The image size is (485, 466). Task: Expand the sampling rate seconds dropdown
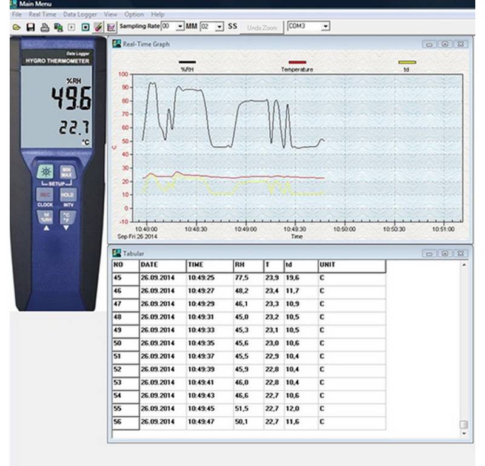[219, 27]
